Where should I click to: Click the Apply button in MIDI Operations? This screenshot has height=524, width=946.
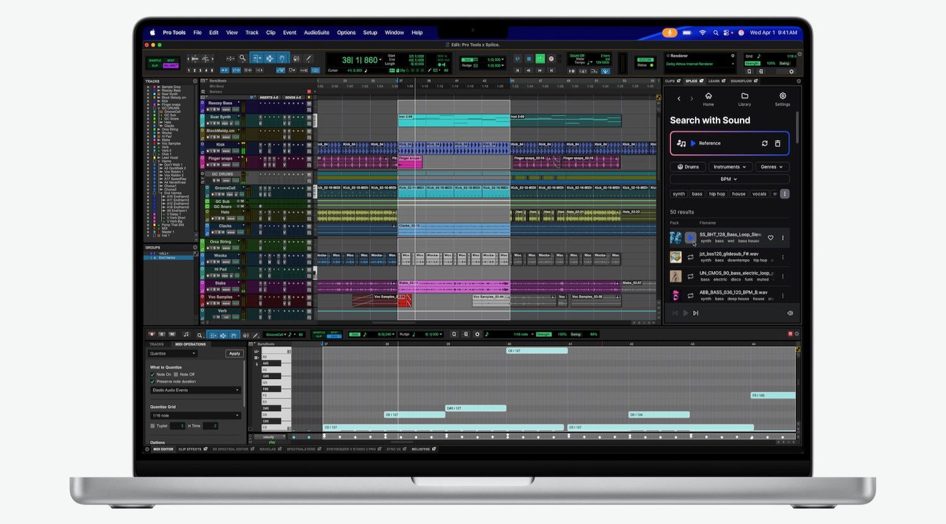pos(234,354)
